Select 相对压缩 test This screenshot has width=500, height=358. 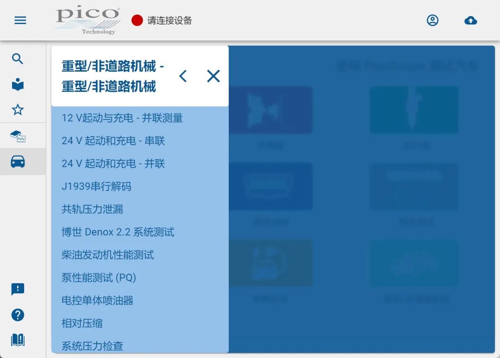pos(82,323)
